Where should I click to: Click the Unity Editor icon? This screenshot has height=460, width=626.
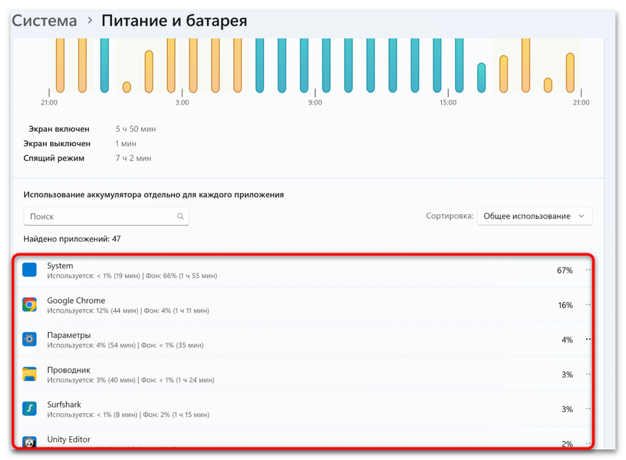click(29, 442)
